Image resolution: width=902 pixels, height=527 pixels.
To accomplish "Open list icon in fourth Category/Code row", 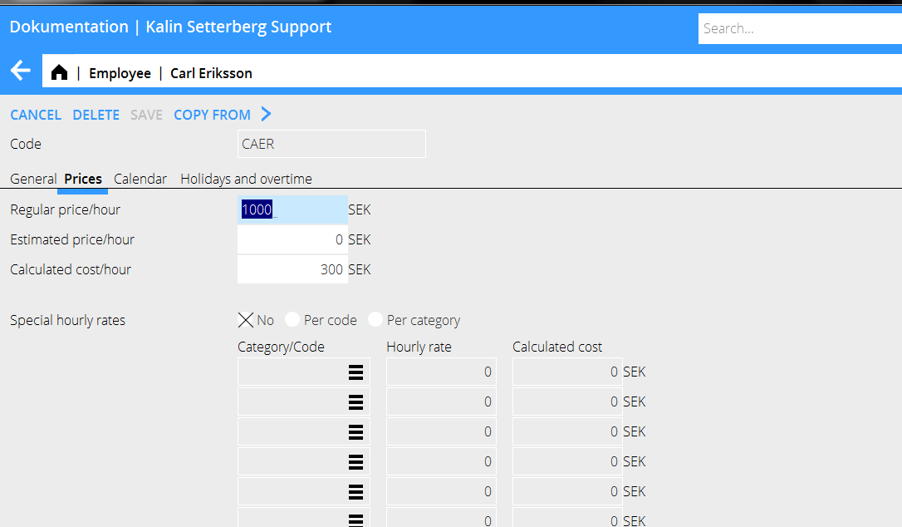I will click(355, 462).
